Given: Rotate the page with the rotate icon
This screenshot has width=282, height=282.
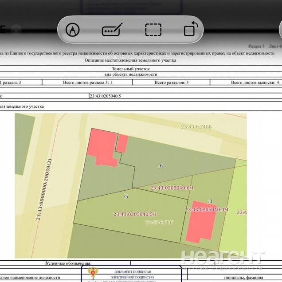Looking at the screenshot, I should 191,30.
